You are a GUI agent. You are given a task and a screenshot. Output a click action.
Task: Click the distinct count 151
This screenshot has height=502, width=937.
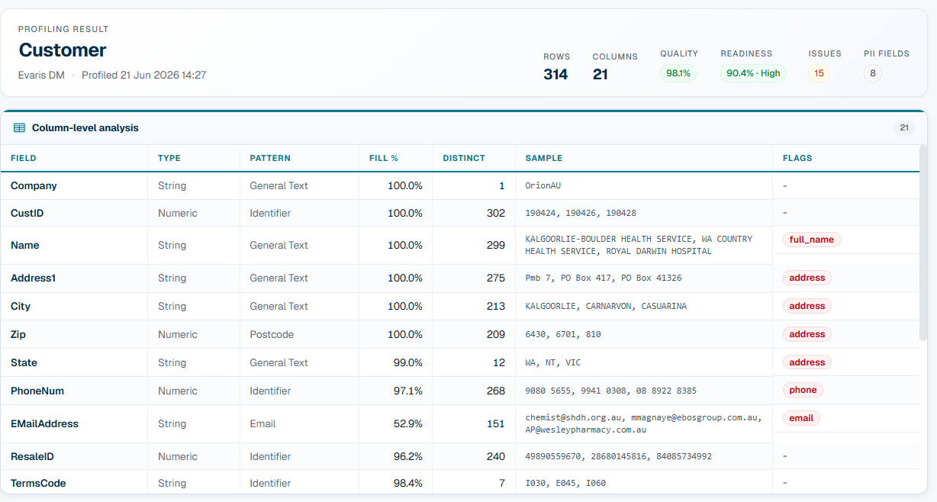(496, 424)
